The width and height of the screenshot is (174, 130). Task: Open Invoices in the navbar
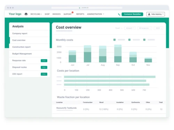point(56,14)
